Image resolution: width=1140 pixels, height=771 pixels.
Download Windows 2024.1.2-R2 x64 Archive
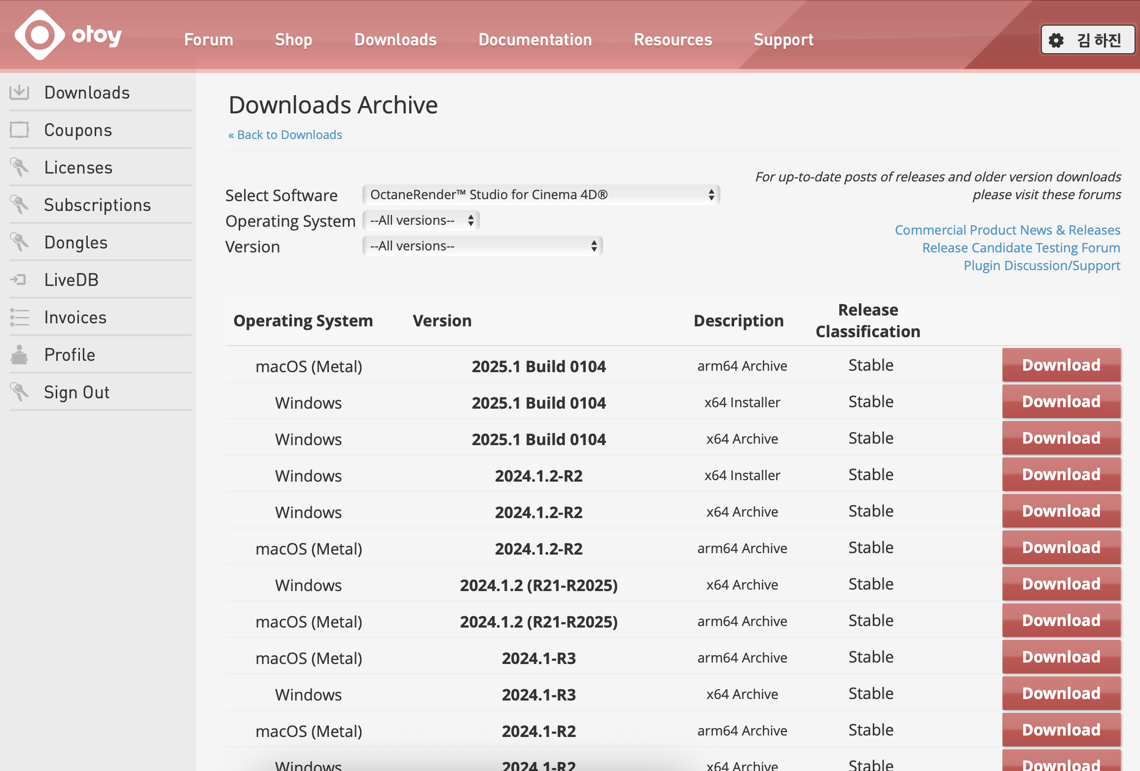click(1061, 511)
